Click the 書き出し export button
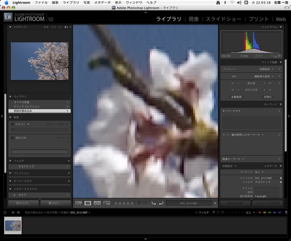 tap(56, 203)
